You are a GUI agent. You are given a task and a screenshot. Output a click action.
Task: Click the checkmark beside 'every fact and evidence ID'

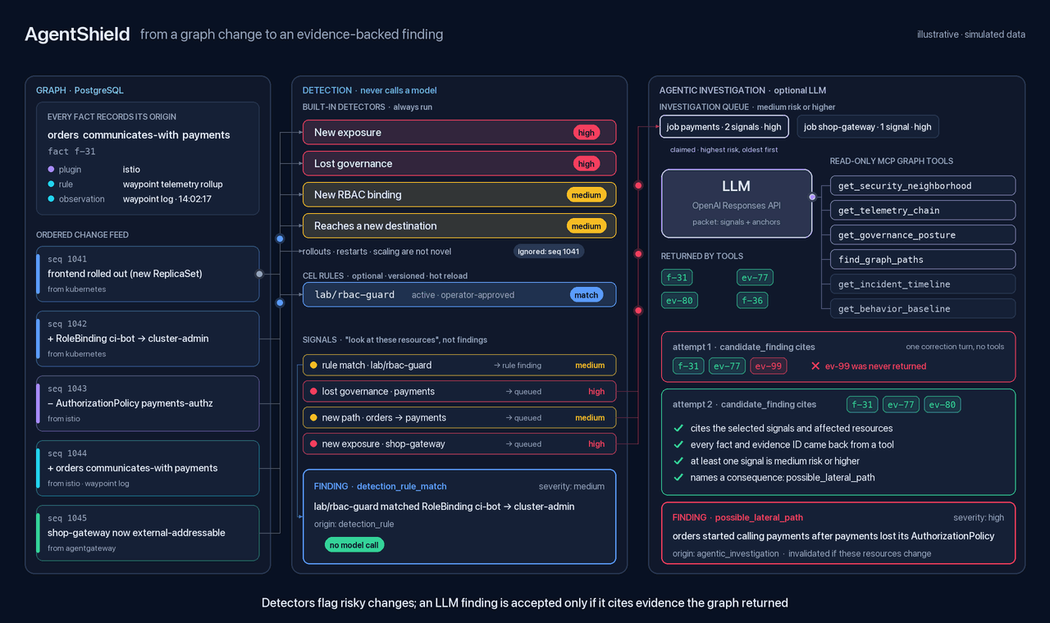(x=678, y=444)
